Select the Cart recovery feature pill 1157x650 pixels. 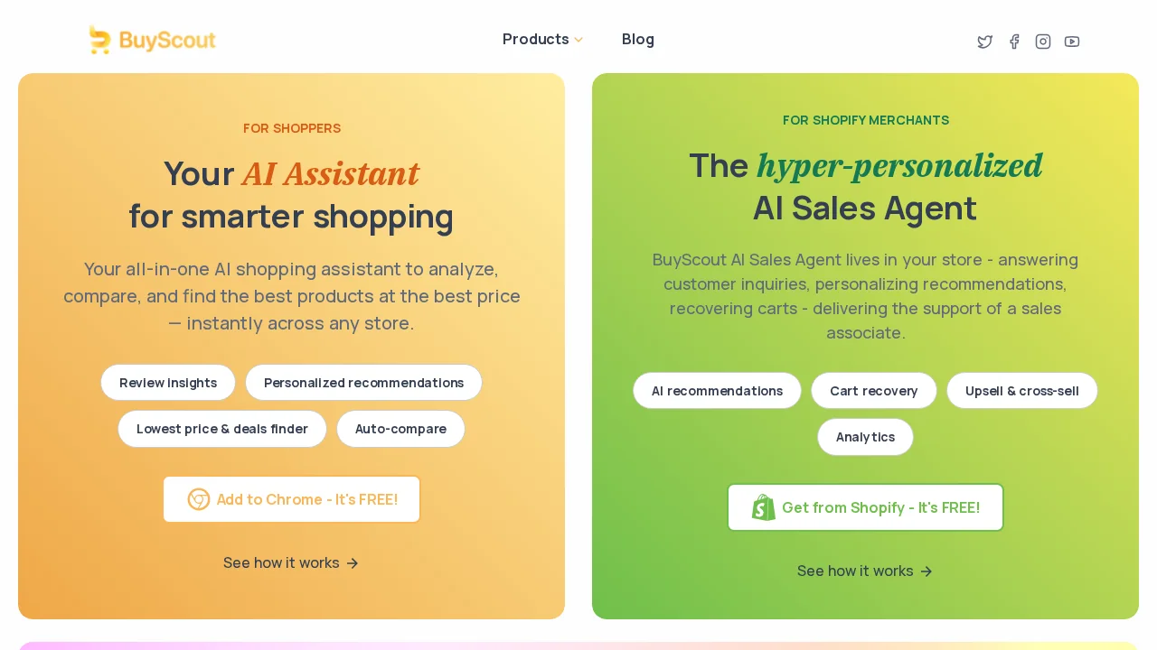[x=874, y=391]
